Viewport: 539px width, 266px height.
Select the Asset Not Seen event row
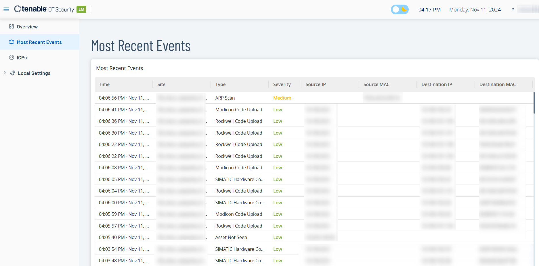pyautogui.click(x=231, y=237)
